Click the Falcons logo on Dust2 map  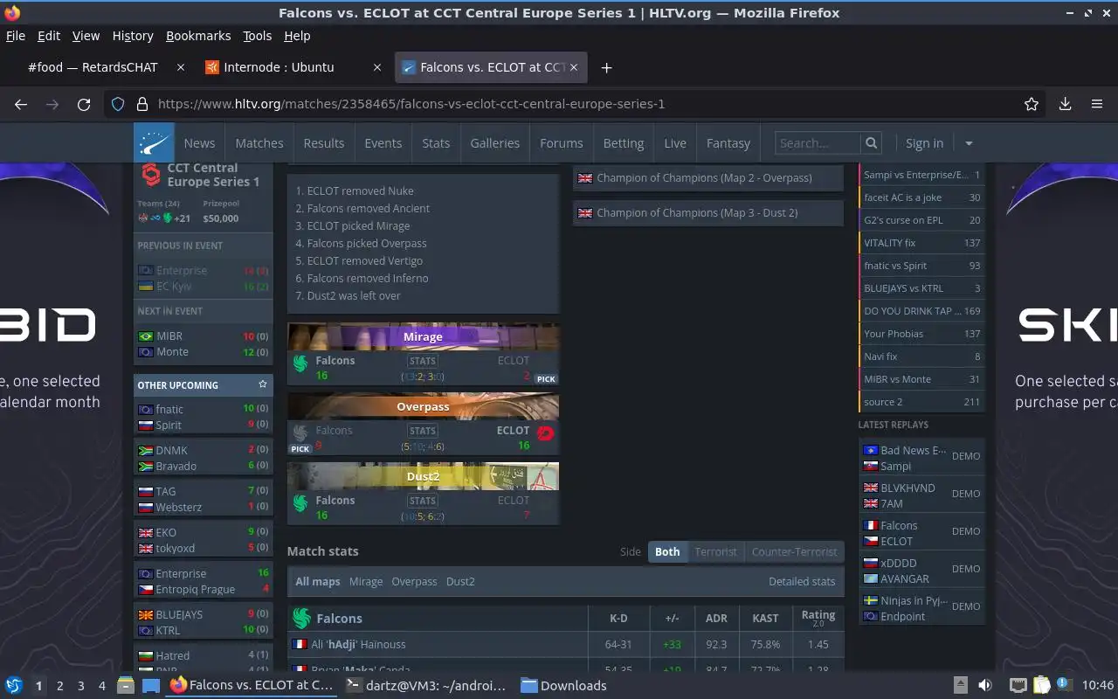[300, 503]
